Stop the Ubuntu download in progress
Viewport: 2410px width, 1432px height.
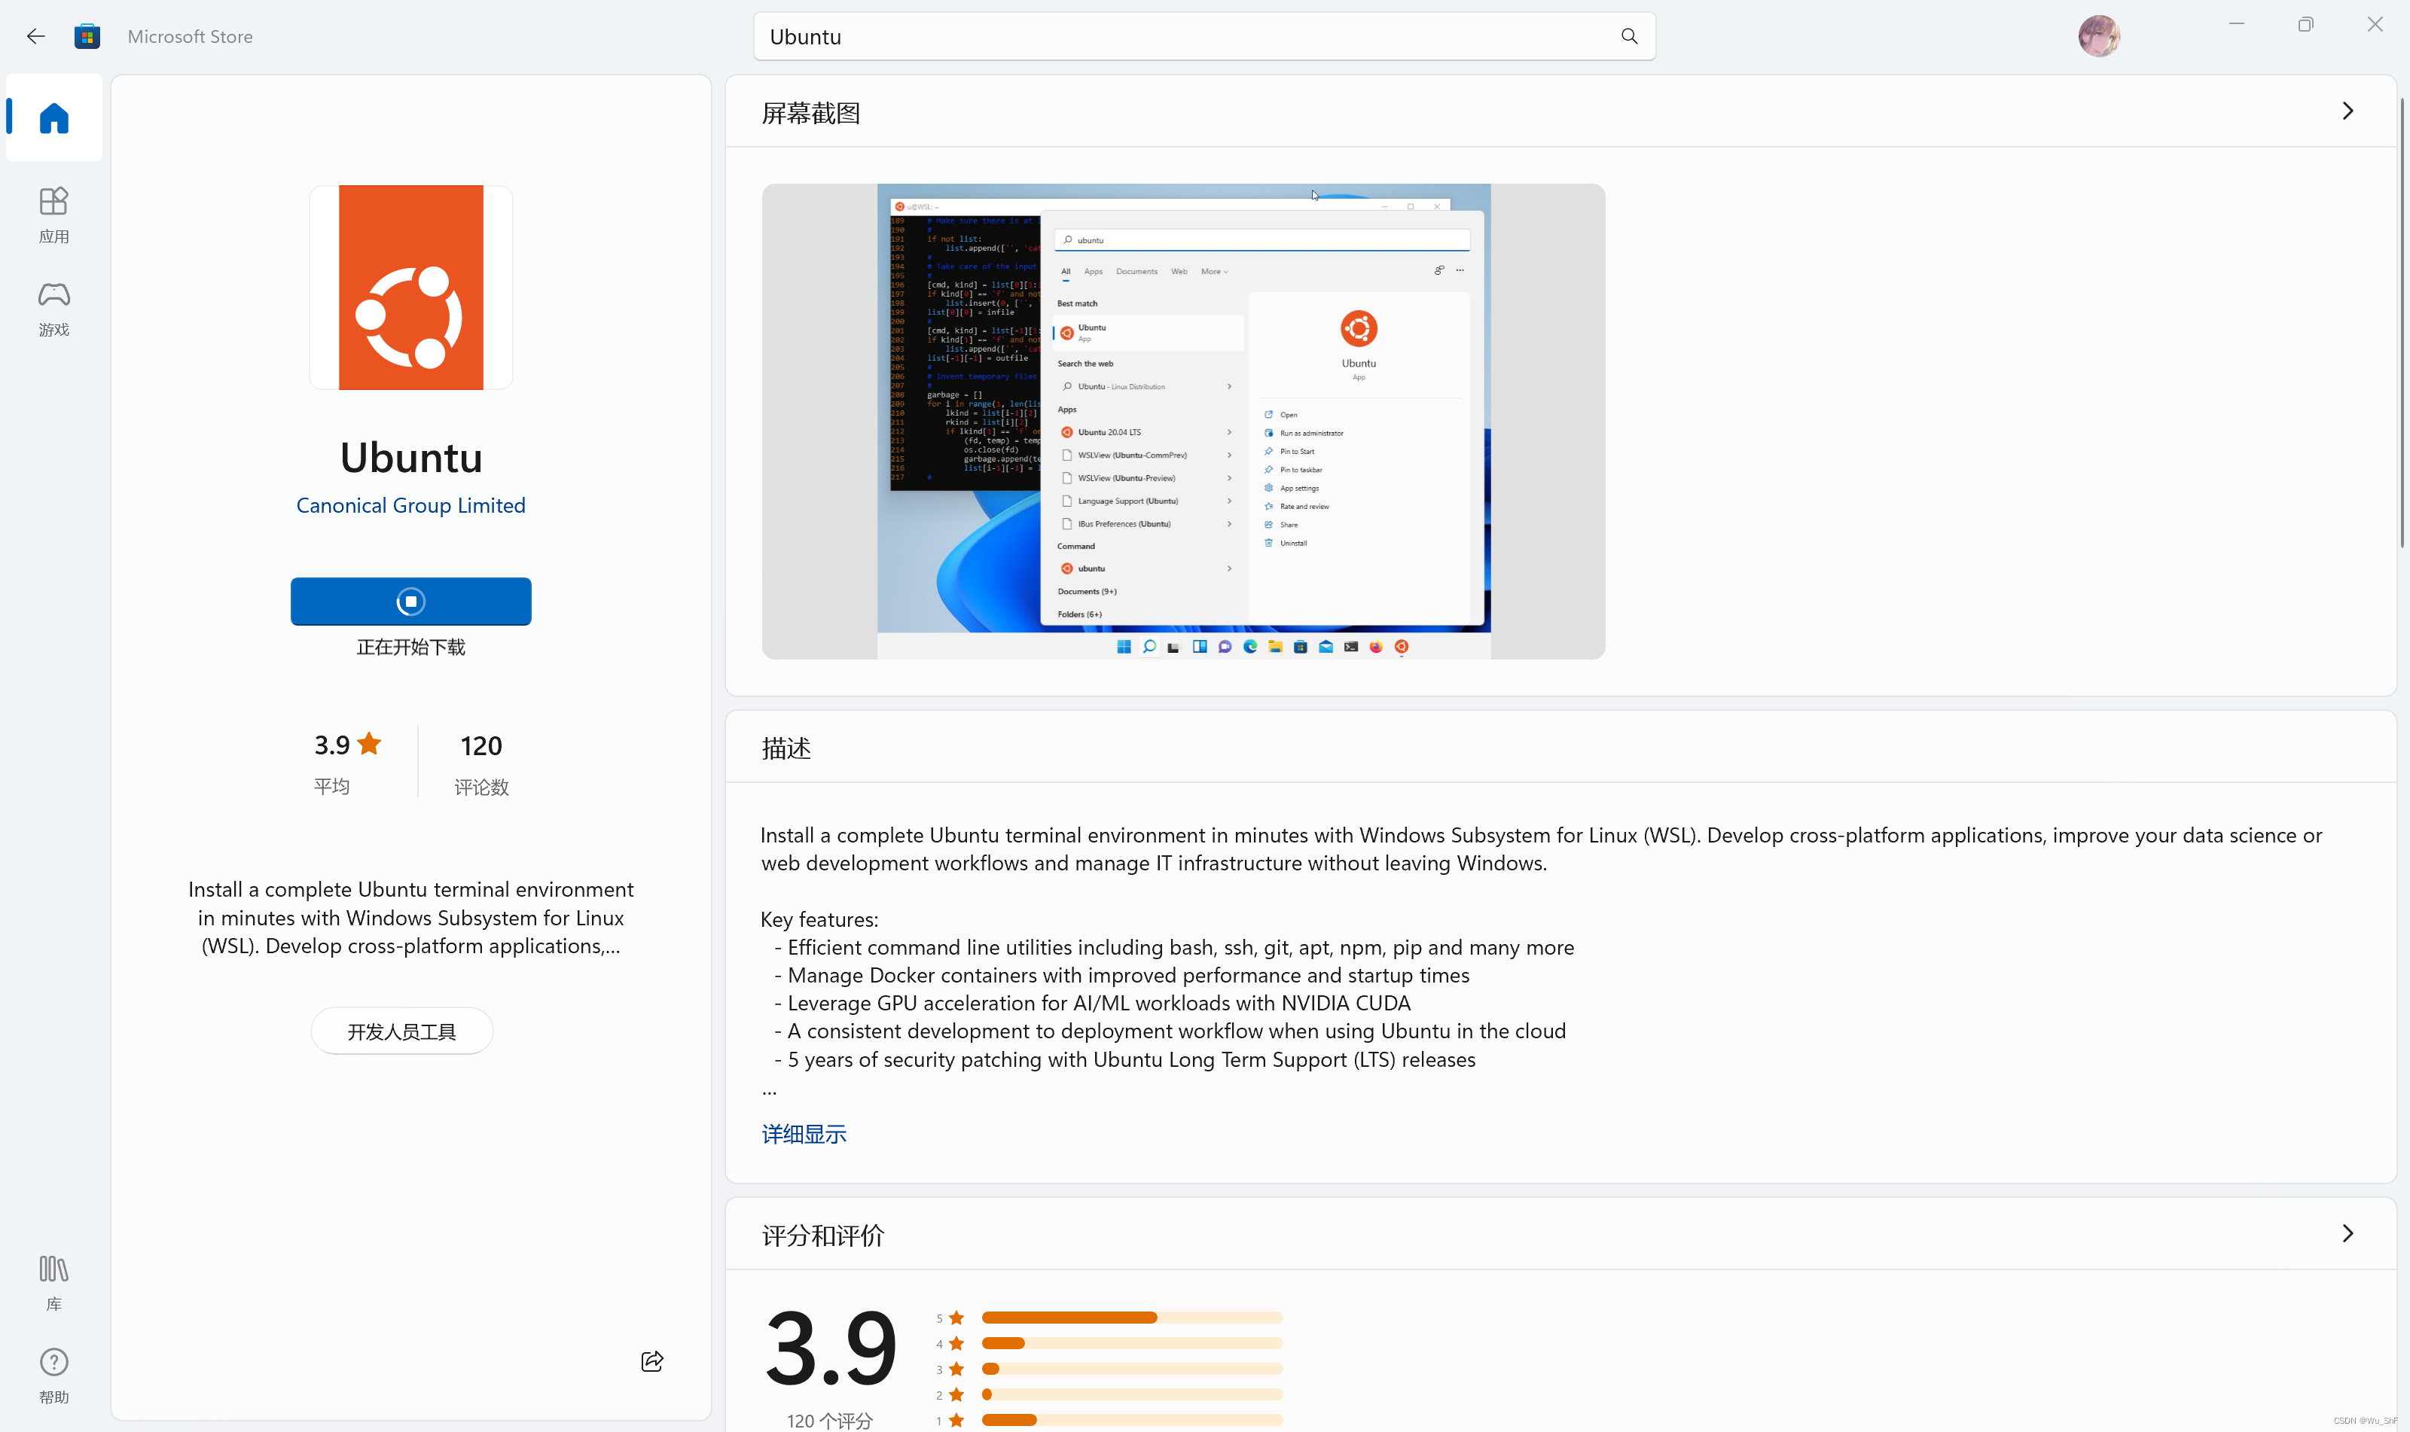tap(410, 601)
